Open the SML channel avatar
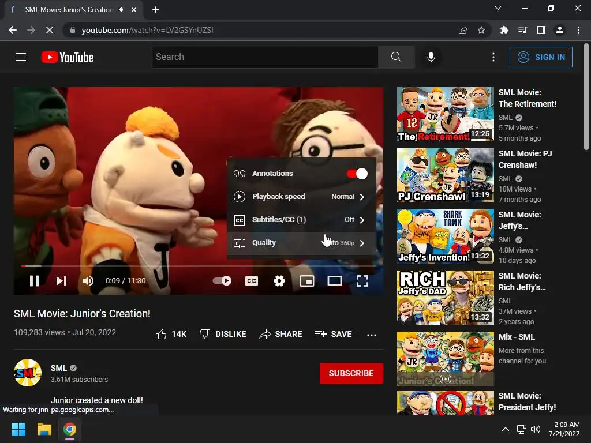 point(28,373)
